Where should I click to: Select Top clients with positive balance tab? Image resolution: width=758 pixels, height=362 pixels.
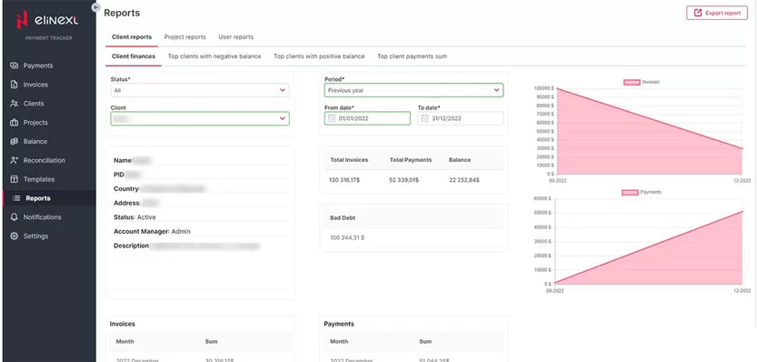(x=319, y=56)
